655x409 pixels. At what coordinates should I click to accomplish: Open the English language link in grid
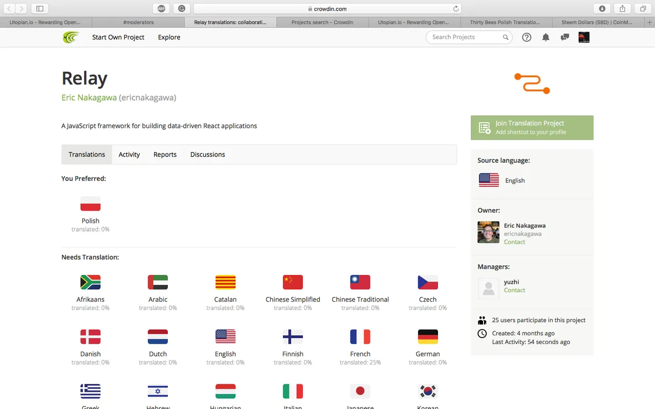tap(226, 354)
